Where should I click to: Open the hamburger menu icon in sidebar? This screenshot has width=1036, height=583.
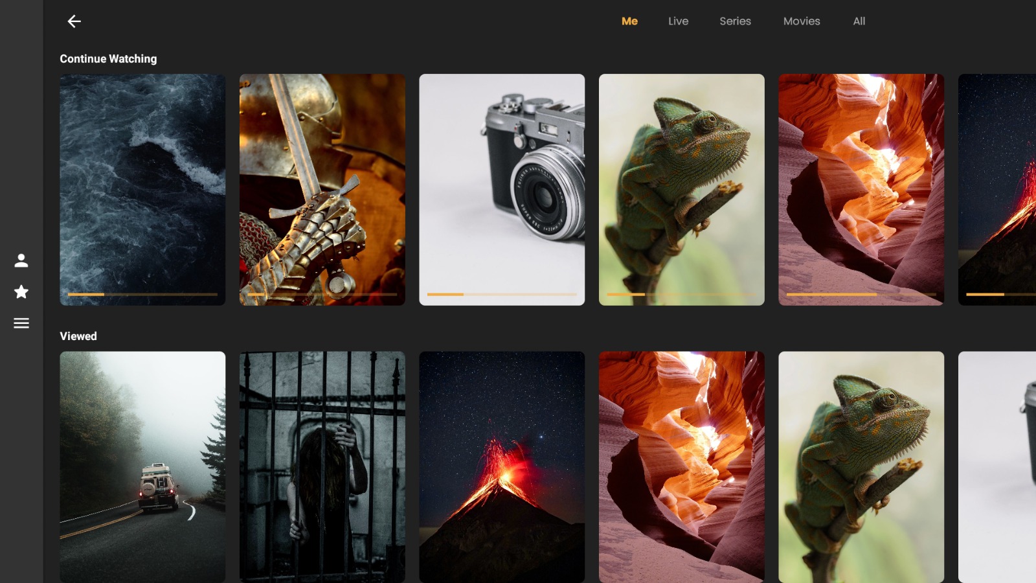pos(21,323)
